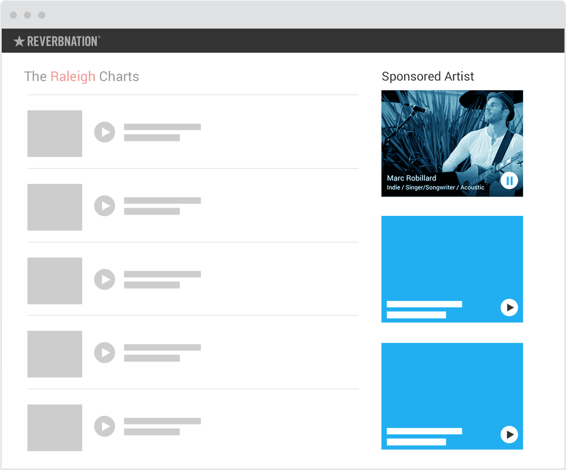This screenshot has height=470, width=566.
Task: Click the ReverbNation star logo
Action: tap(19, 41)
